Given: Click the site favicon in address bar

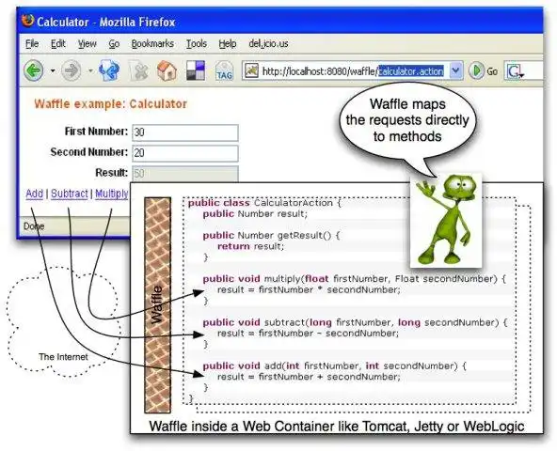Looking at the screenshot, I should pyautogui.click(x=252, y=70).
